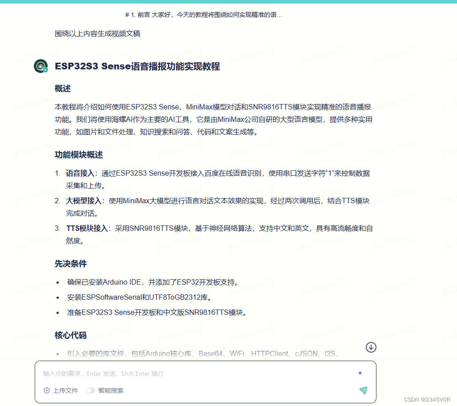Click the bold text 'TTS模块接入'
Image resolution: width=457 pixels, height=406 pixels.
(x=87, y=228)
